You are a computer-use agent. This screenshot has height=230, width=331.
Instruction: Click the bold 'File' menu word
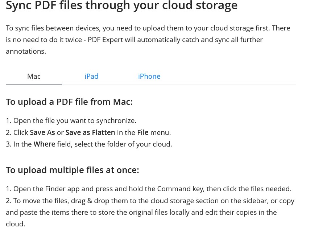click(143, 133)
